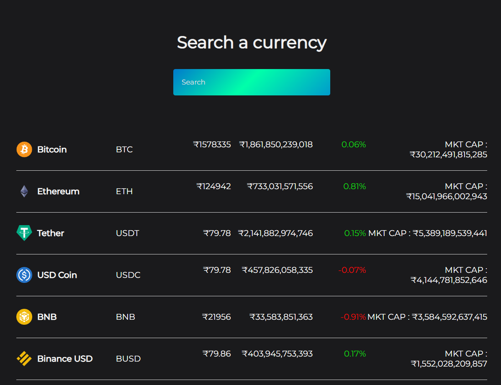501x385 pixels.
Task: Click USD Coin's -0.07% price change
Action: pos(352,270)
